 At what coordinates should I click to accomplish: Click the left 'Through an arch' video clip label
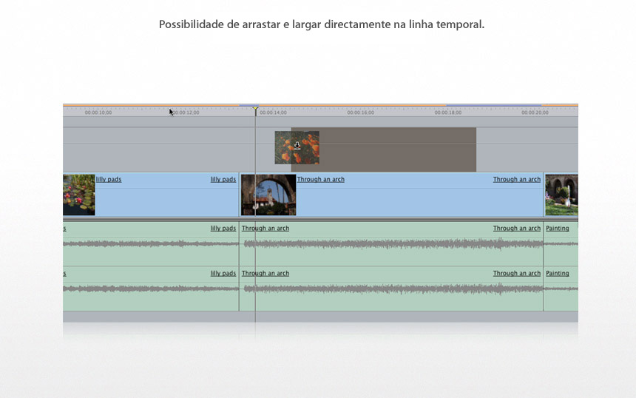[320, 179]
